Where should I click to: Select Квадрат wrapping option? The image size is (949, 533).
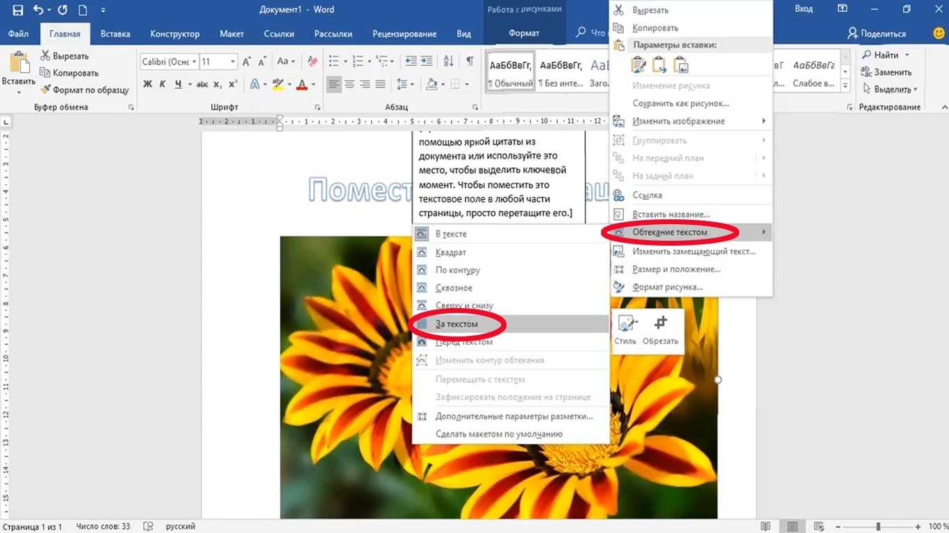click(511, 253)
